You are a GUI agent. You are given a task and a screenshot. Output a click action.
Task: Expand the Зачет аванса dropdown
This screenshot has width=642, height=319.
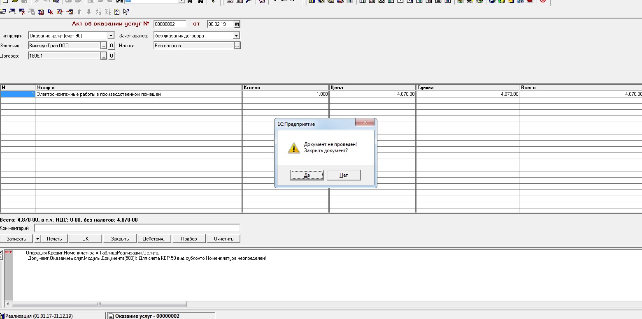tap(236, 36)
